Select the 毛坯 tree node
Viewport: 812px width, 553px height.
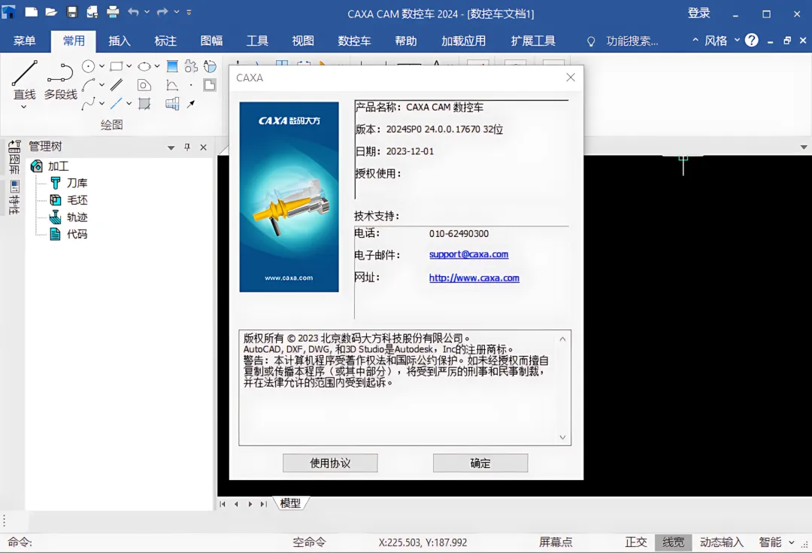point(69,200)
